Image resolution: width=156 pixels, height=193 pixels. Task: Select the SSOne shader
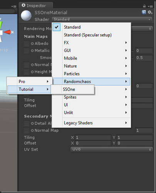pyautogui.click(x=72, y=89)
